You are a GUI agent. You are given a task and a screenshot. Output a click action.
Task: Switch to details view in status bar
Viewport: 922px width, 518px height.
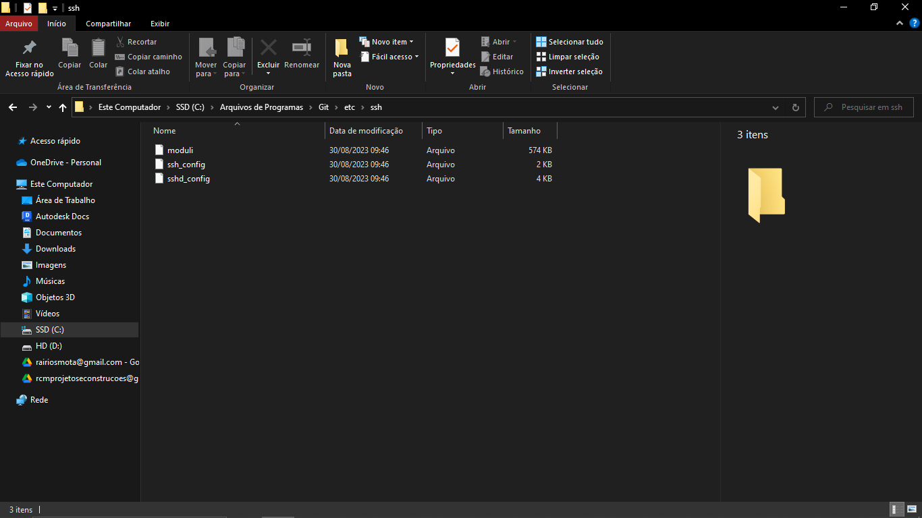tap(898, 510)
